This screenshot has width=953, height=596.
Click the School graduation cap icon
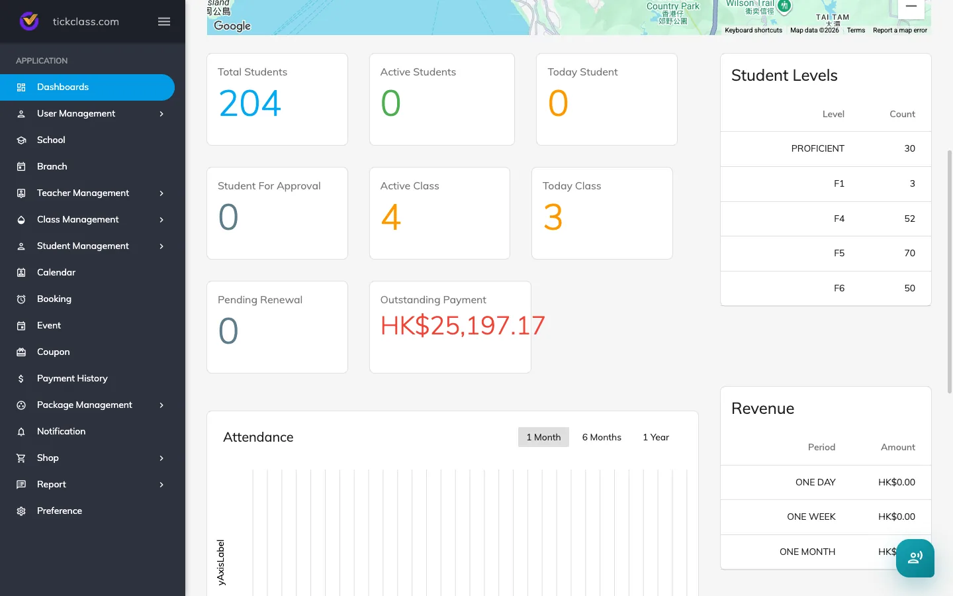point(21,140)
